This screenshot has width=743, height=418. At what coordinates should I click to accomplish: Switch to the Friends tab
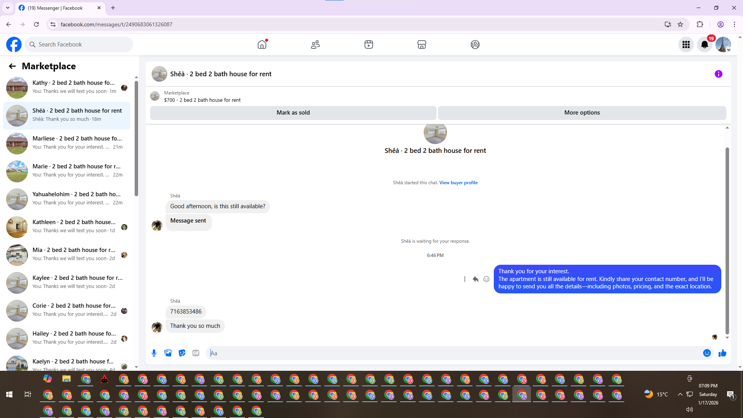[315, 45]
